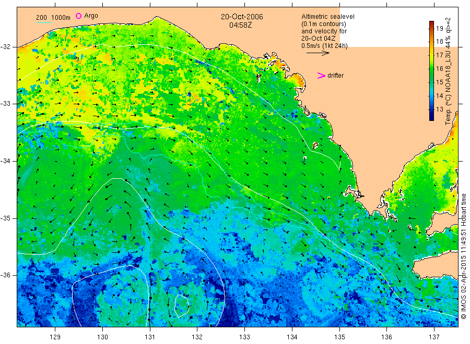This screenshot has width=470, height=344.
Task: Click the 131 longitude axis label
Action: tap(150, 337)
